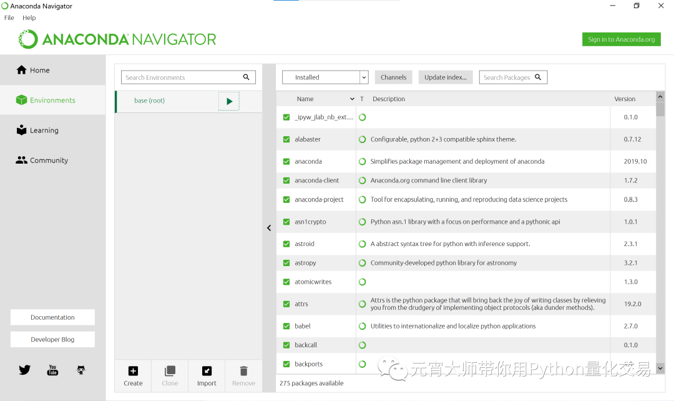Toggle the anaconda-project checkbox

click(x=286, y=200)
